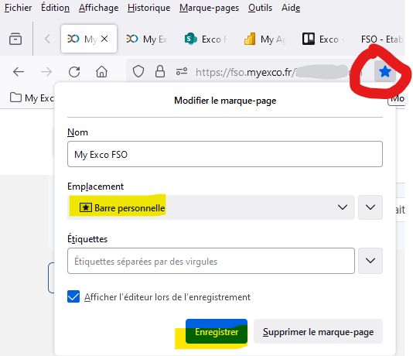Open the tracking protection shield icon
This screenshot has height=356, width=413.
[x=138, y=71]
